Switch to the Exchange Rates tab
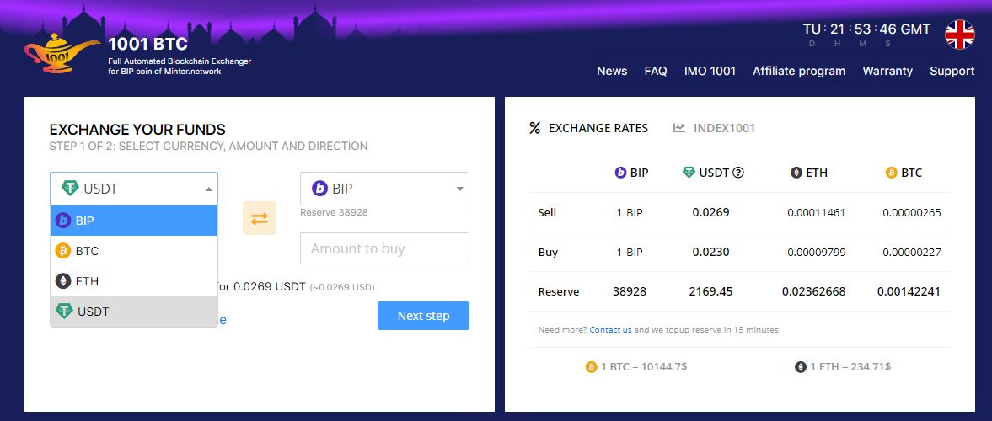 coord(589,128)
